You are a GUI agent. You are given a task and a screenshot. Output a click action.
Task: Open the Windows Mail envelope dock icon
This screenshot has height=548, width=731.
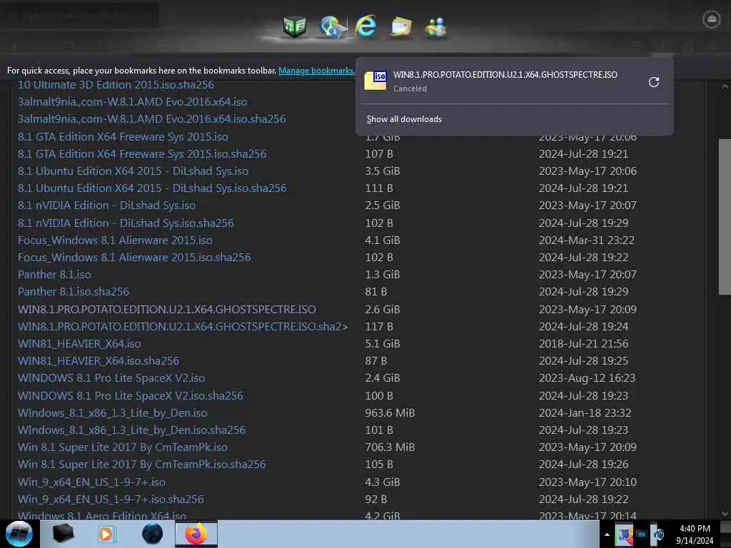point(401,26)
